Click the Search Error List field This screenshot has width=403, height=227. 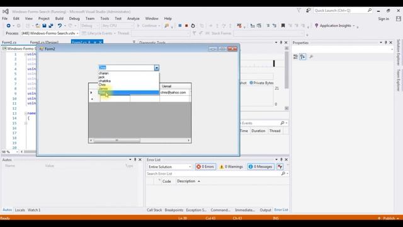click(213, 174)
